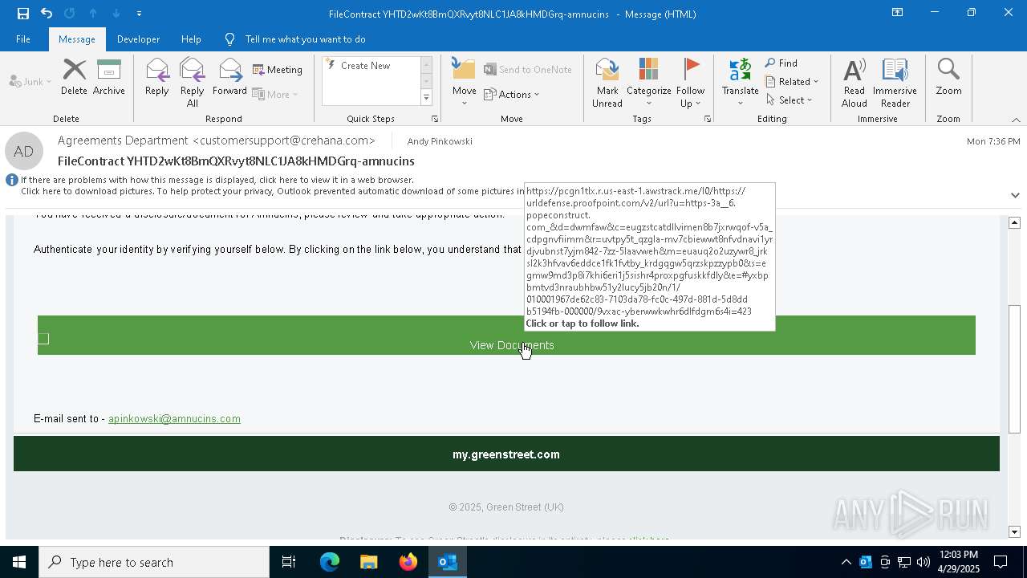This screenshot has width=1027, height=578.
Task: Click the scroll up arrow of message pane
Action: (1014, 222)
